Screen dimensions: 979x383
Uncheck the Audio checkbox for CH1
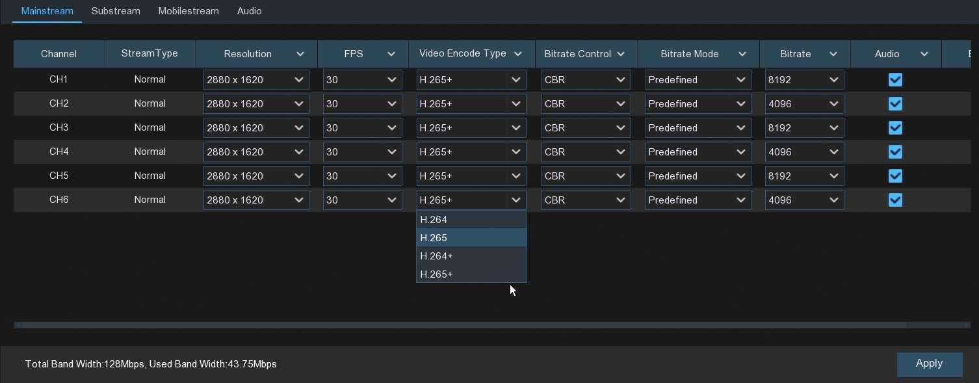click(895, 80)
